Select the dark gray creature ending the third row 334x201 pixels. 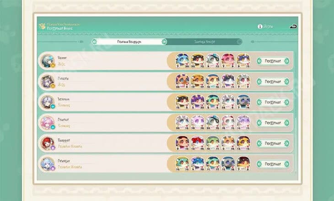click(243, 102)
